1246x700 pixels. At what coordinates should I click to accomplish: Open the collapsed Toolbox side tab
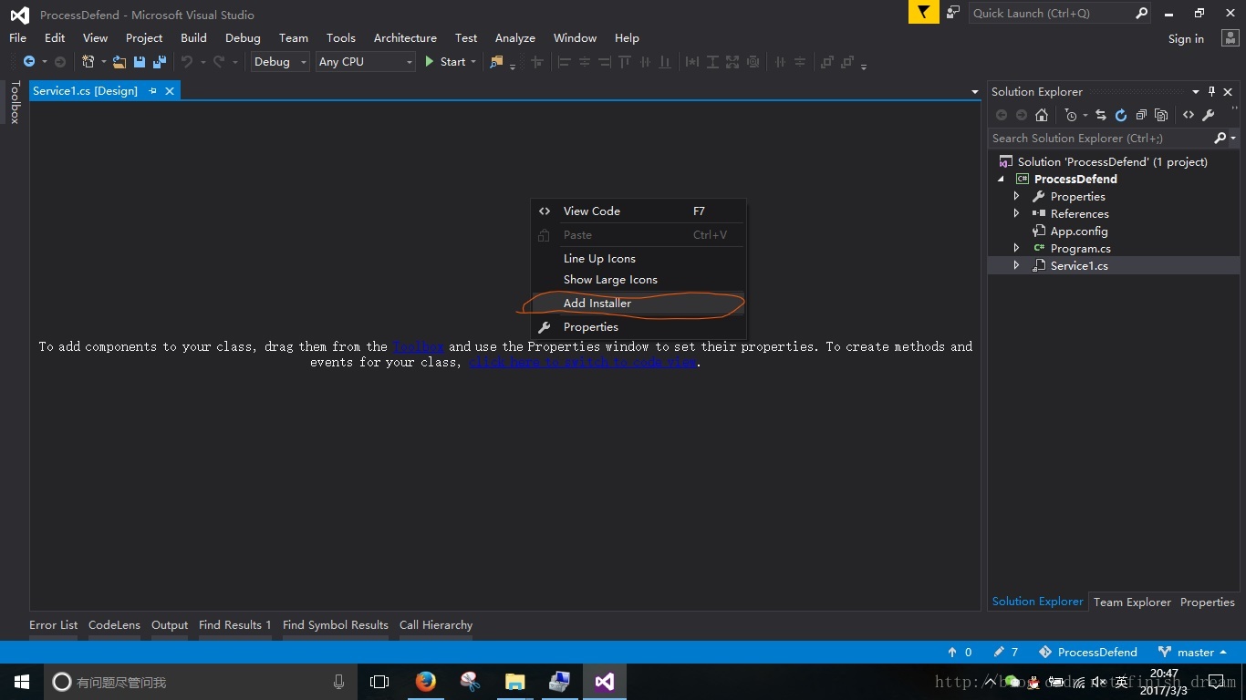[15, 102]
